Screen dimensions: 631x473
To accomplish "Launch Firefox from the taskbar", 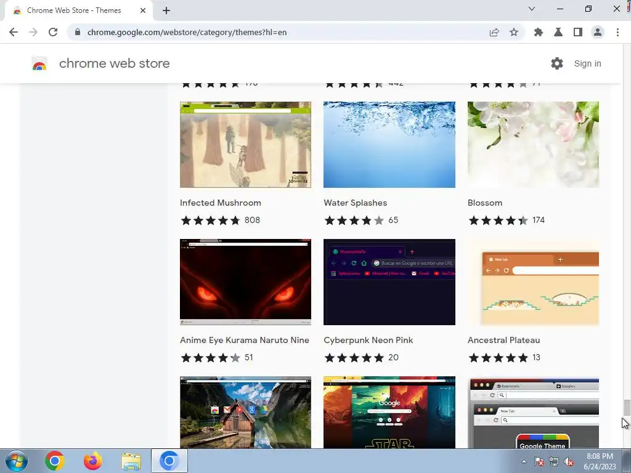I will 93,461.
